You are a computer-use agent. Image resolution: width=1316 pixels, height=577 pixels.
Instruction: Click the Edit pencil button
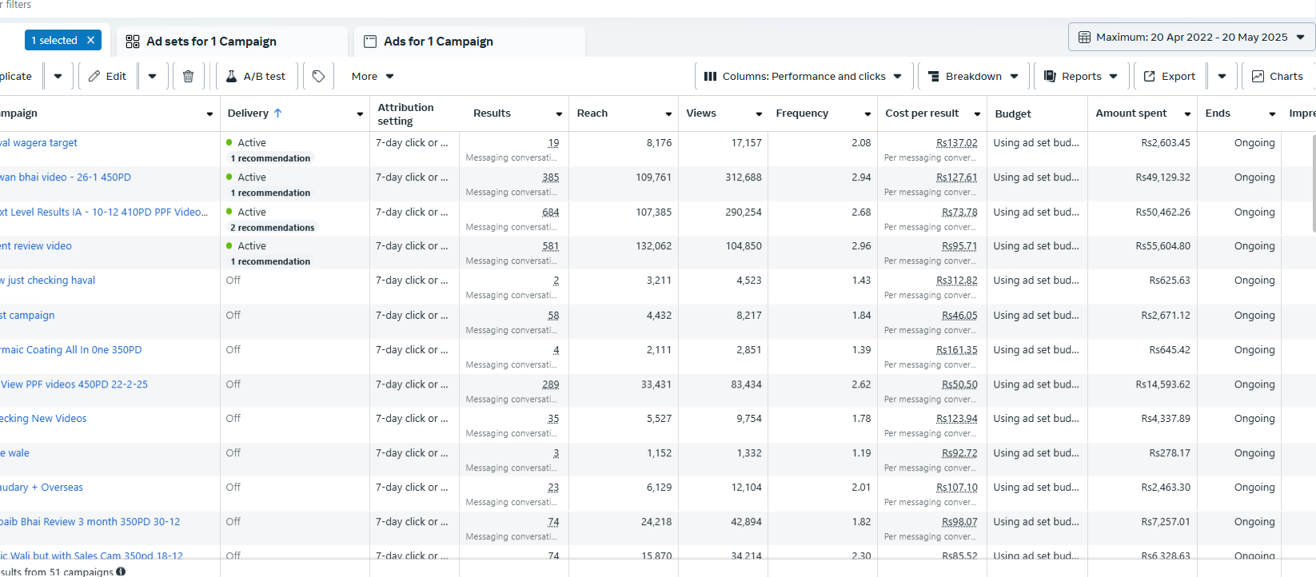point(107,77)
